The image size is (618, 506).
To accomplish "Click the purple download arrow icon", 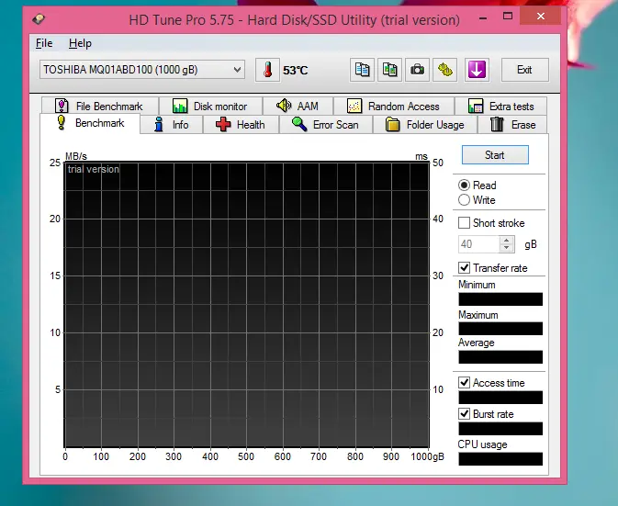I will 477,70.
